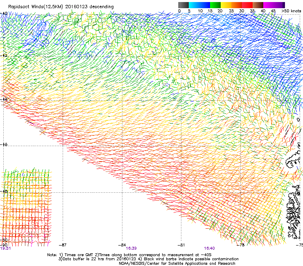The height and width of the screenshot is (266, 303).
Task: Click the 16:40 pass time label
Action: [x=209, y=248]
